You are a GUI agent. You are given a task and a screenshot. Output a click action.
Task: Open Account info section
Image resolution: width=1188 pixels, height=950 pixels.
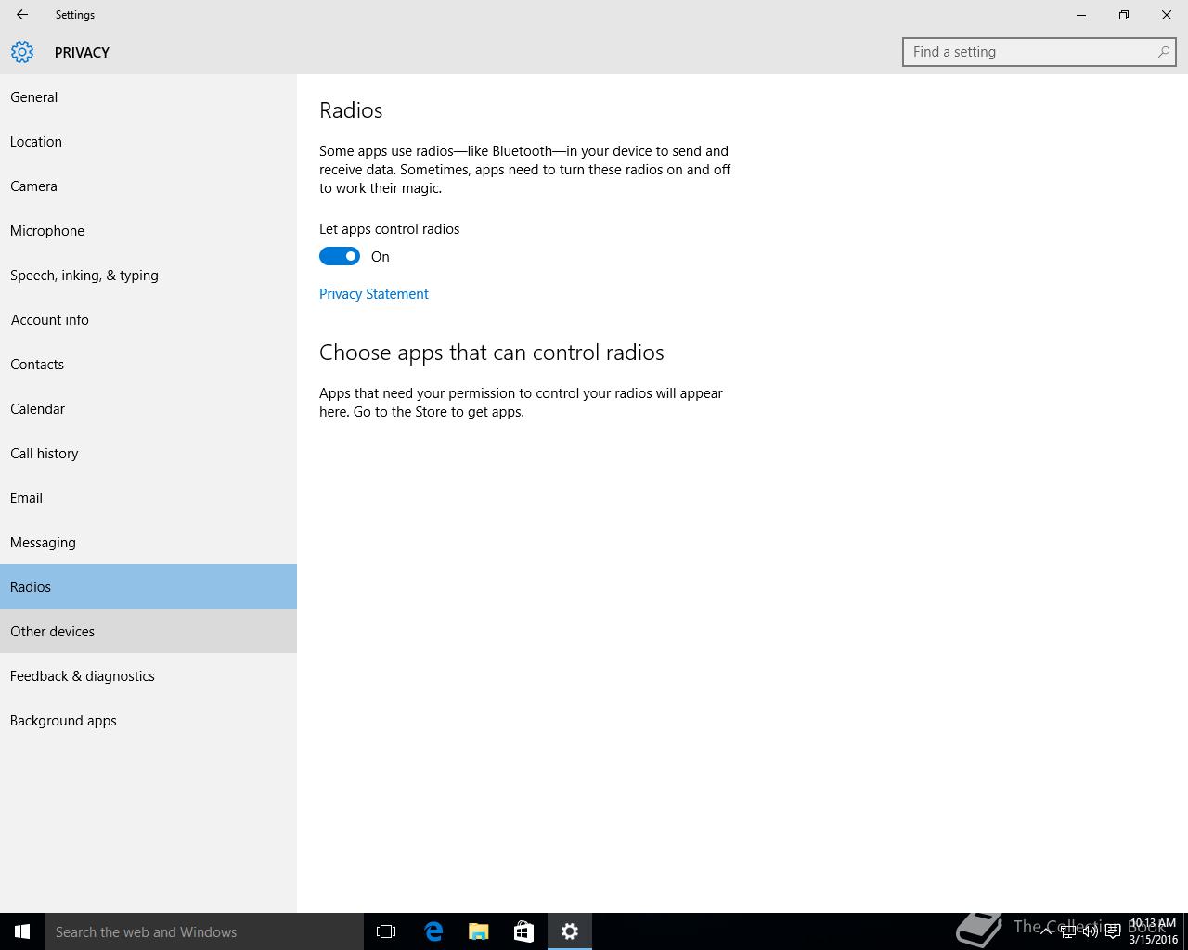click(148, 319)
